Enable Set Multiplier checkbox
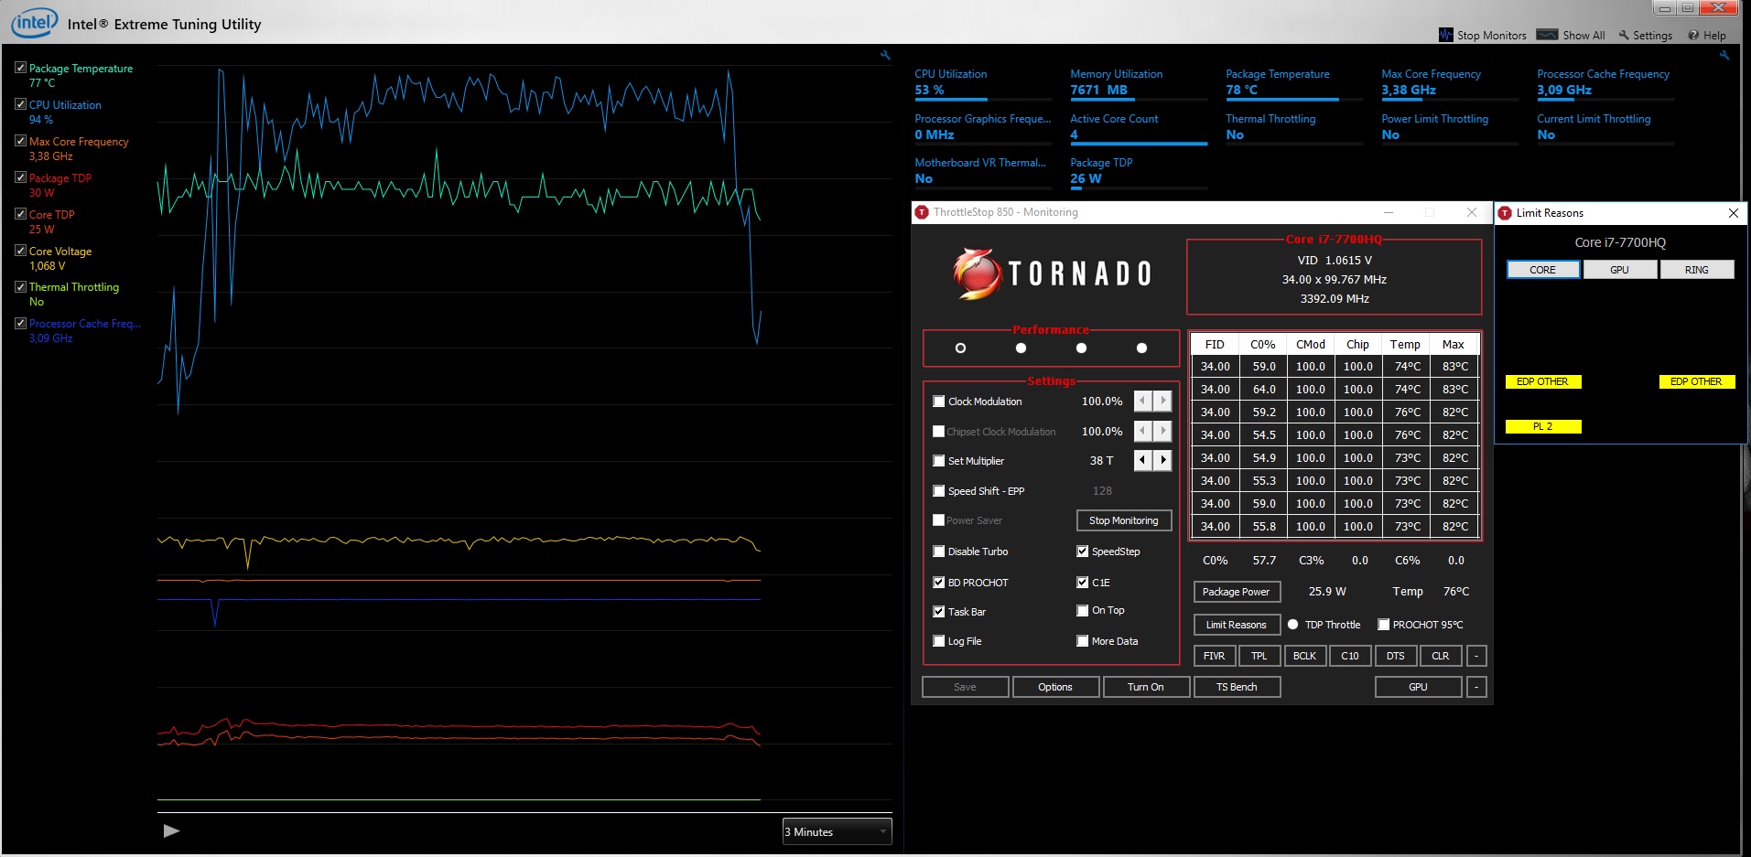Screen dimensions: 1751x857 pyautogui.click(x=938, y=461)
